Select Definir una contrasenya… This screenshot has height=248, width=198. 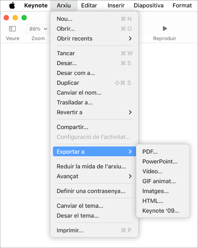pos(94,191)
